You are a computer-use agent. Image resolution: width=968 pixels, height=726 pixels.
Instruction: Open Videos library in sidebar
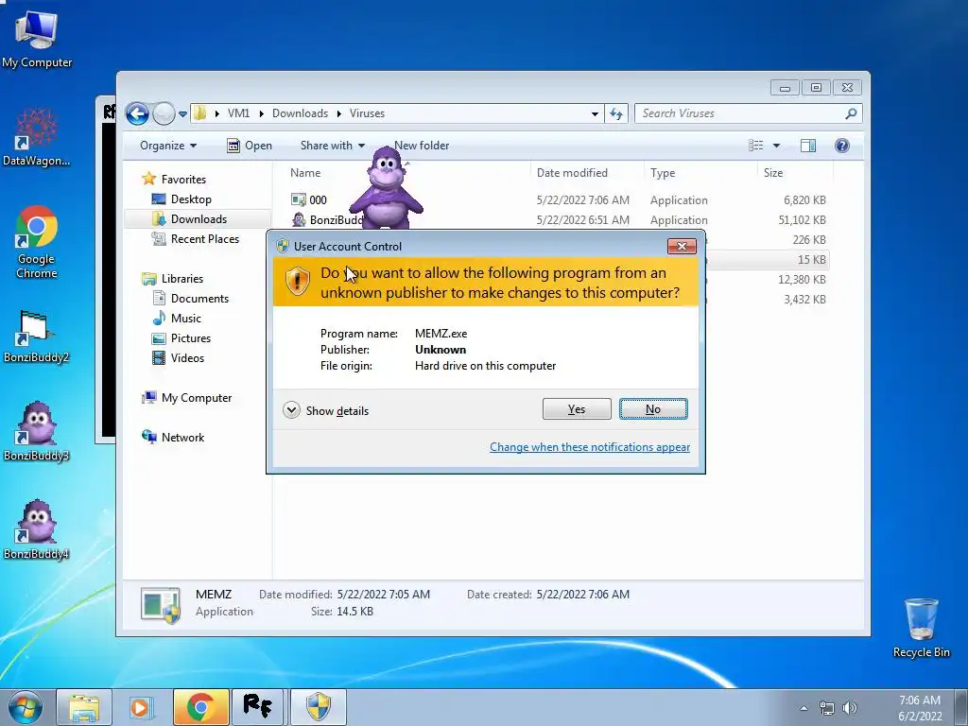point(187,358)
